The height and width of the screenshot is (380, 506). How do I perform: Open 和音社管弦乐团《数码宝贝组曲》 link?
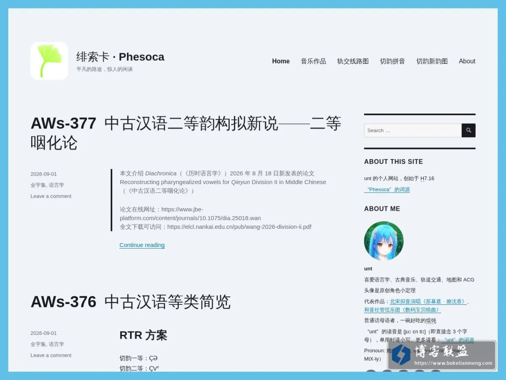click(403, 309)
